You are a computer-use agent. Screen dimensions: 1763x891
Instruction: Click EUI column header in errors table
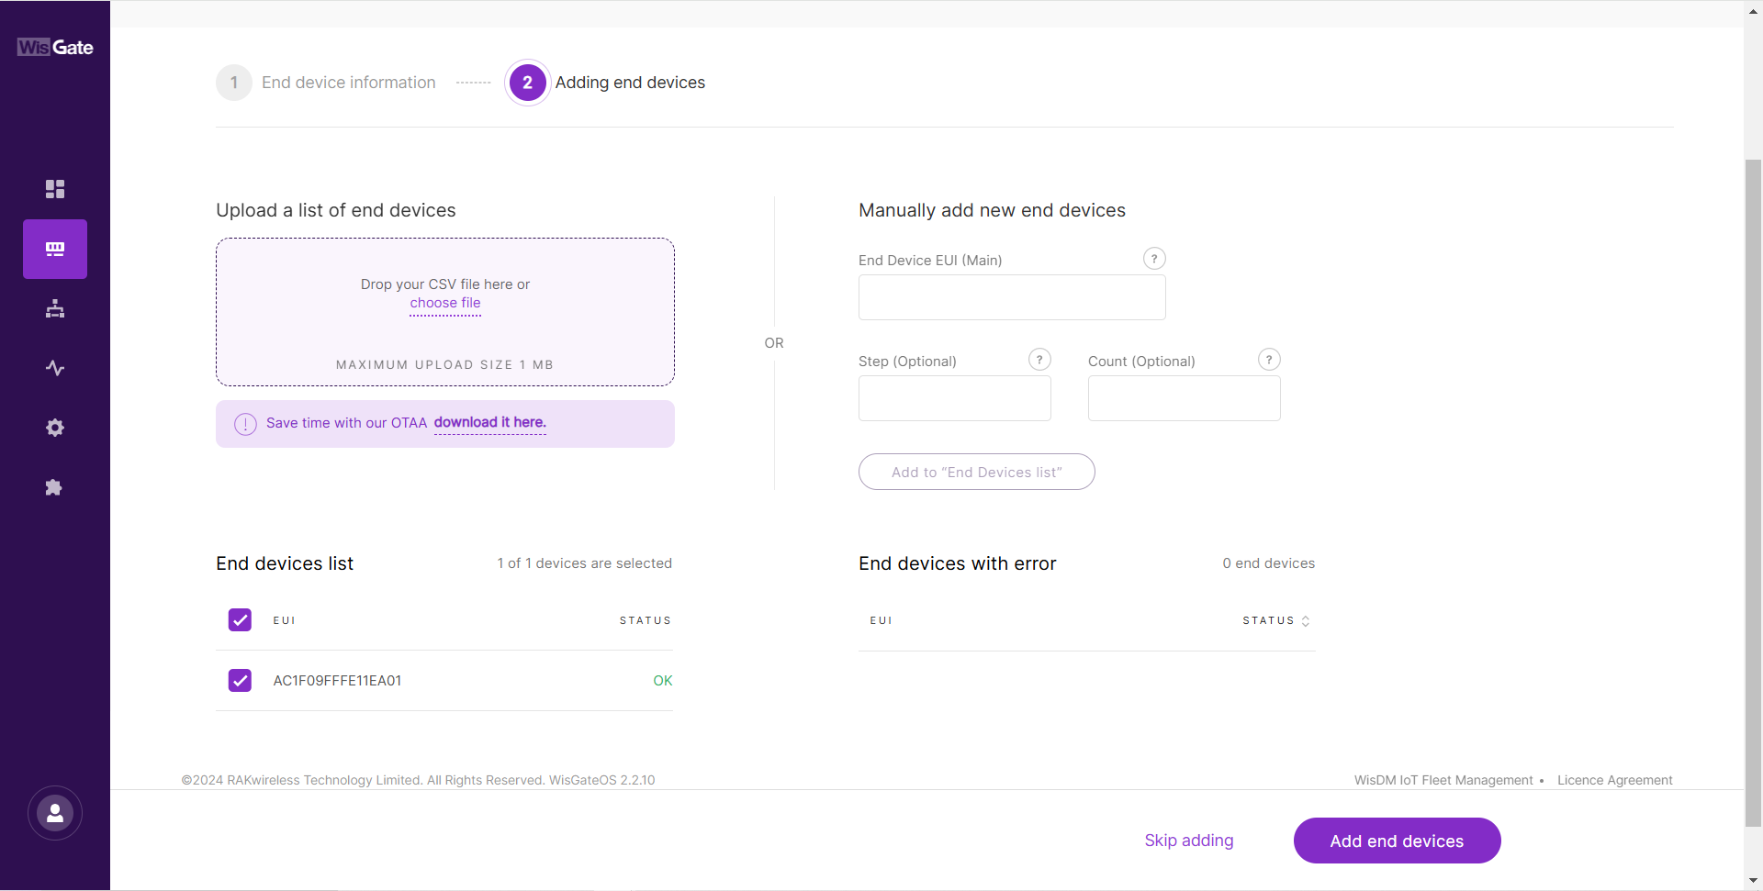[881, 620]
